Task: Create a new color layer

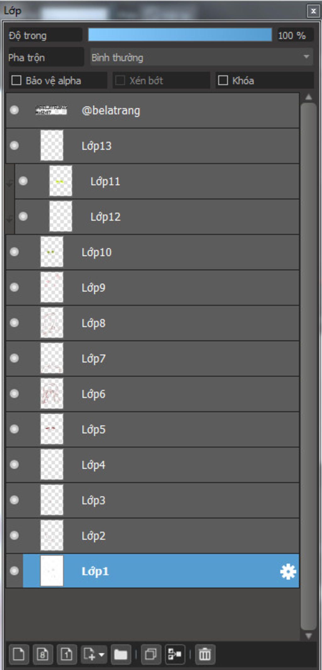Action: [19, 655]
